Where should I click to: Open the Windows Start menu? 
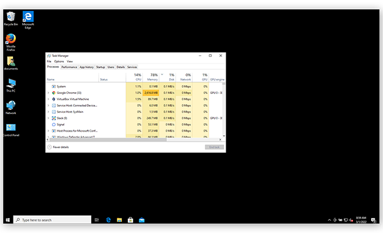(x=8, y=220)
